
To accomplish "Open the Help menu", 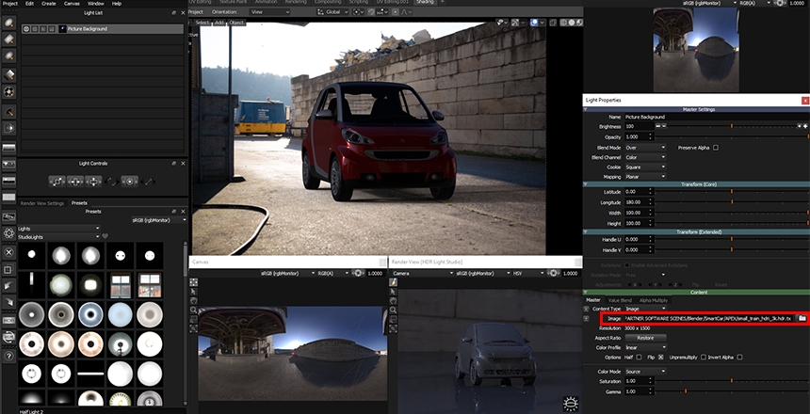I will (117, 3).
